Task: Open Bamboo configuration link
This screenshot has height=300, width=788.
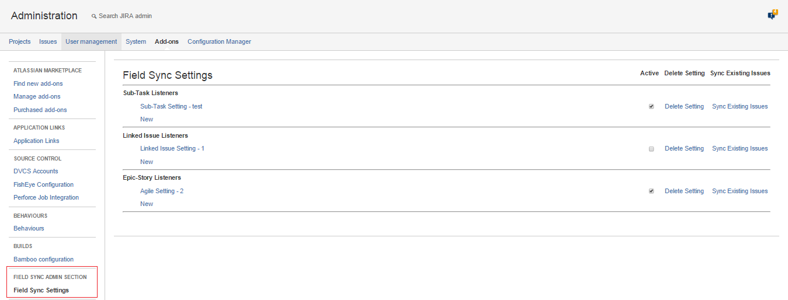Action: click(43, 259)
